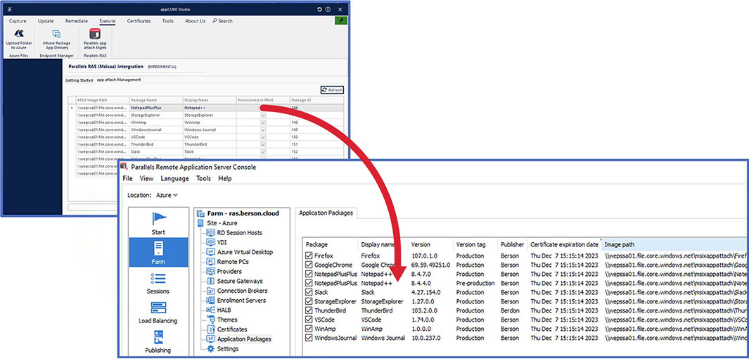Open the Capture ribbon tab
This screenshot has height=359, width=749.
(x=18, y=21)
